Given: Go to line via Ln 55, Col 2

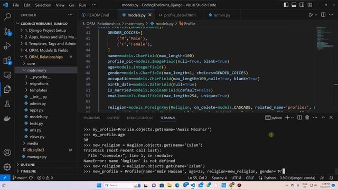Looking at the screenshot, I should point(198,178).
